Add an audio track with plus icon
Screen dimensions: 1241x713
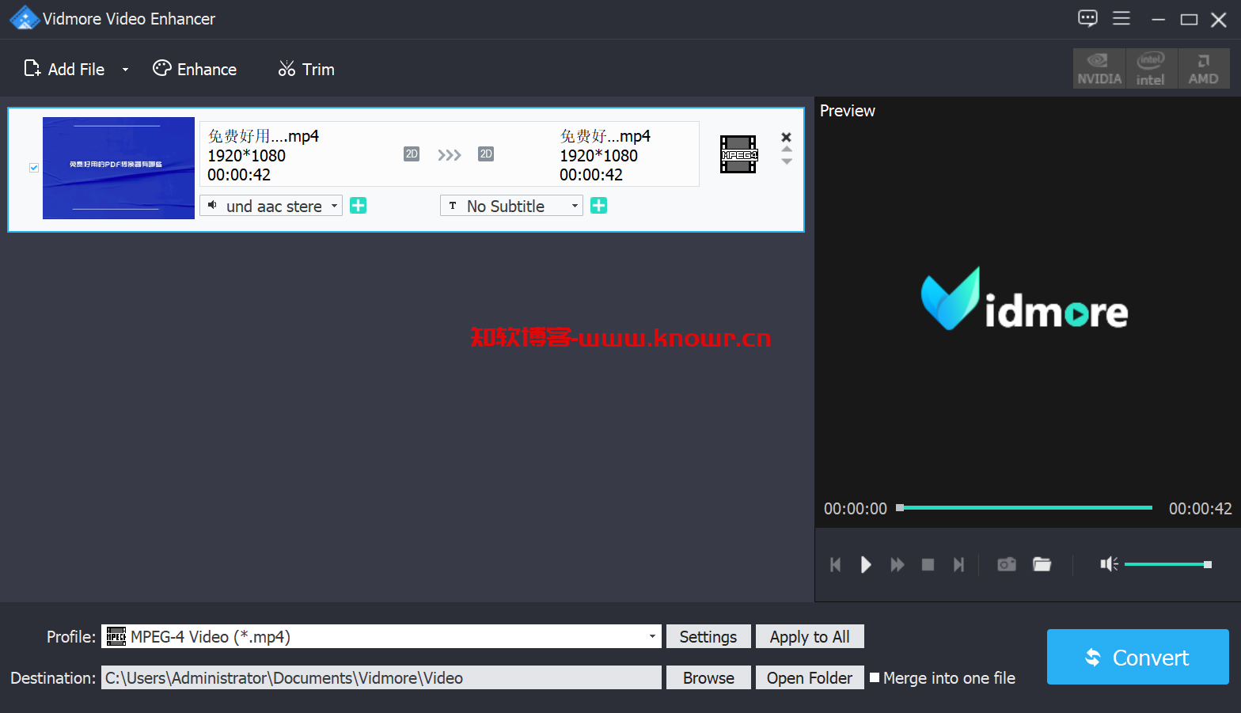point(359,206)
